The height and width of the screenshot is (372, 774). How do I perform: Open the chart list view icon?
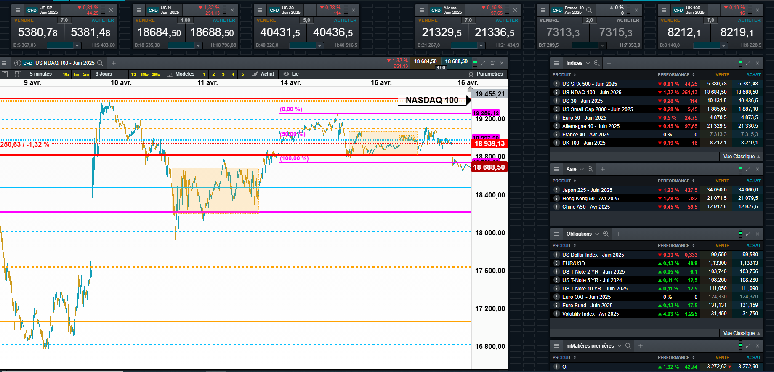pyautogui.click(x=5, y=74)
